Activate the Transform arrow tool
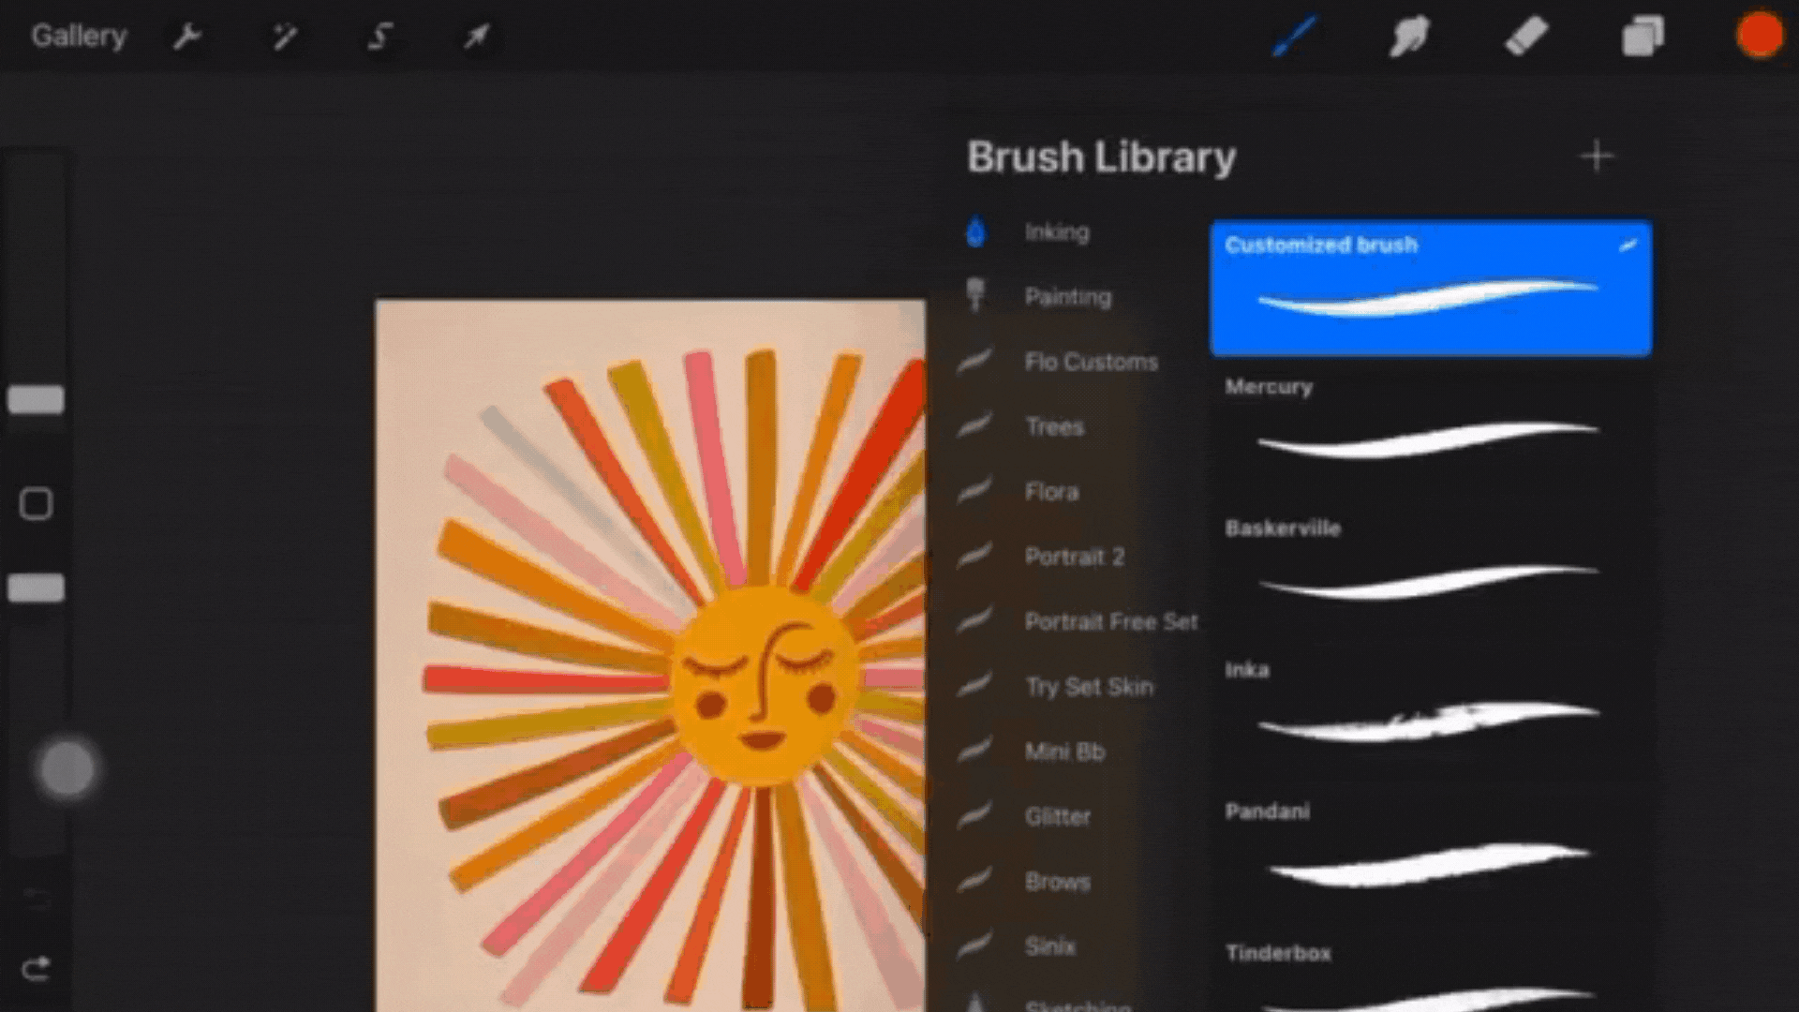The image size is (1799, 1012). [x=476, y=37]
